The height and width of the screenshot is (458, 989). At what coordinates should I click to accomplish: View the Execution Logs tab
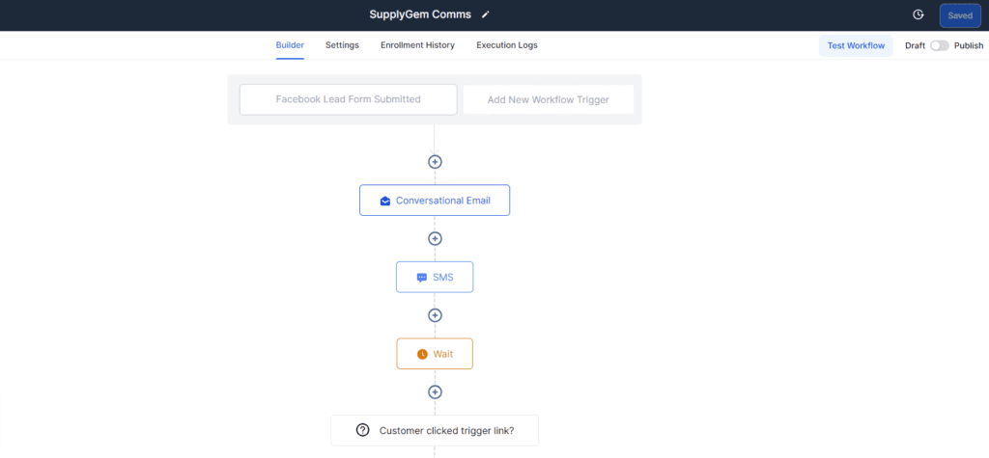click(x=507, y=45)
